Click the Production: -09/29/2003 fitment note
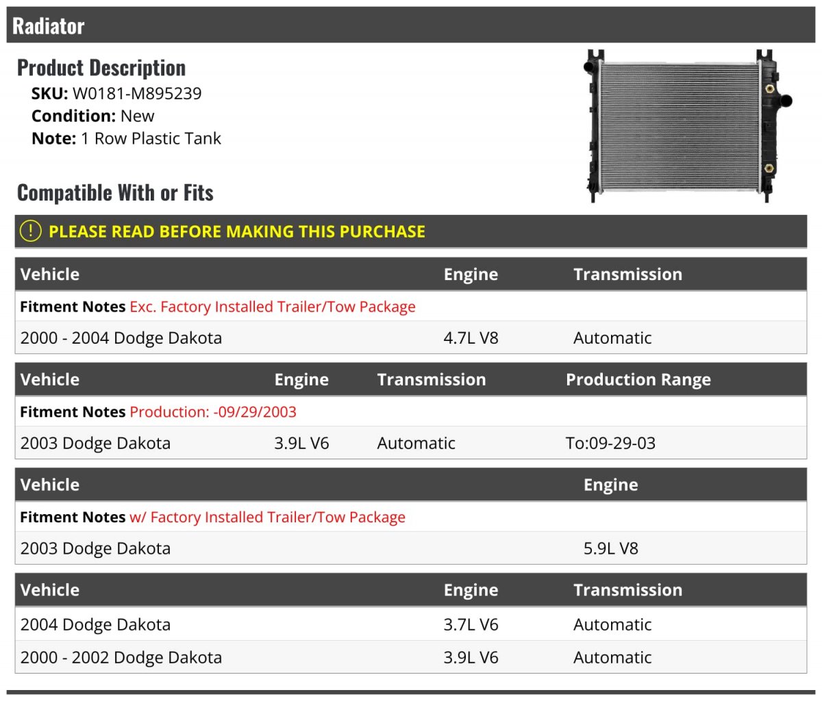Viewport: 822px width, 701px height. (212, 412)
